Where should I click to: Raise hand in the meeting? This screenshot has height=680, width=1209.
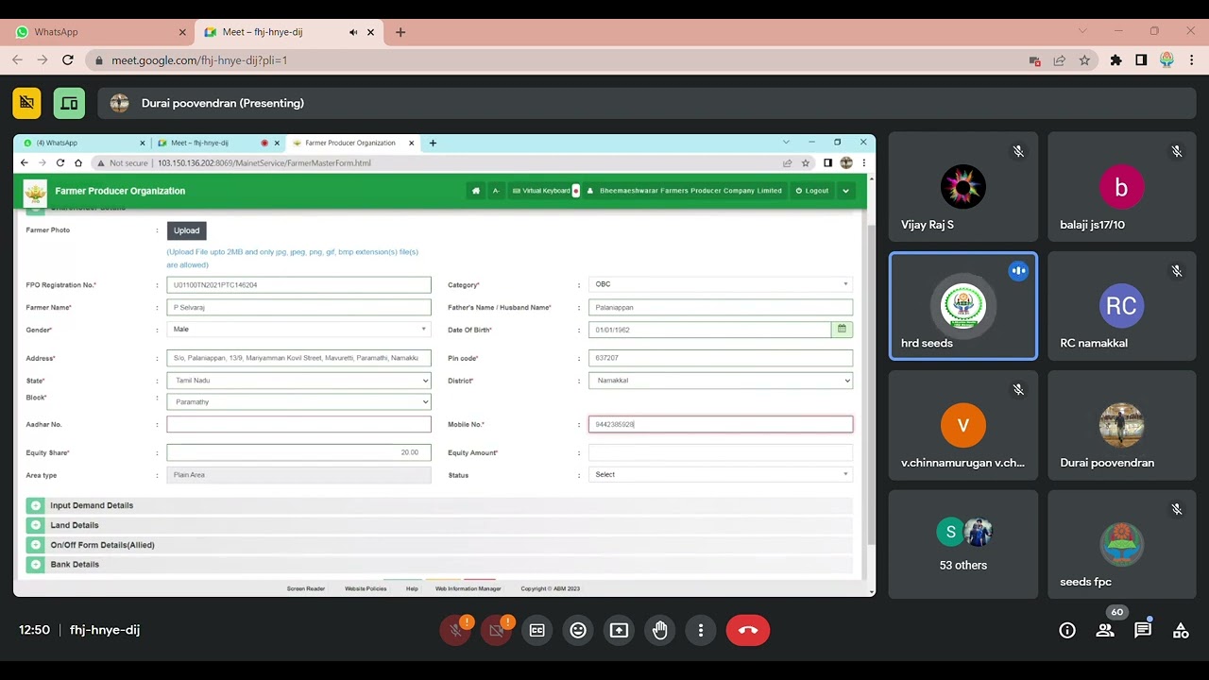(660, 630)
